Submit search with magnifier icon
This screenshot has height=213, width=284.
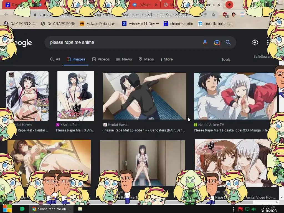pyautogui.click(x=228, y=42)
